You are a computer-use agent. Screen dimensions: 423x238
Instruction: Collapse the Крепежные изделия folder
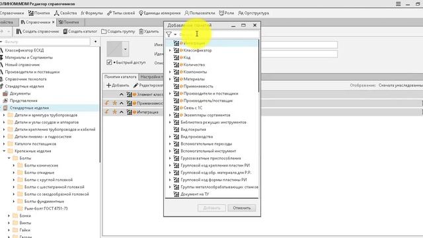click(x=4, y=151)
